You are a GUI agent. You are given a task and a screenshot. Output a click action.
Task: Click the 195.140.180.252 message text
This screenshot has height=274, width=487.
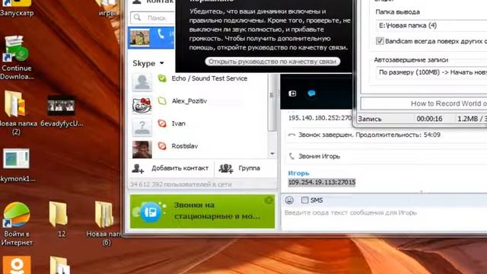click(x=320, y=118)
